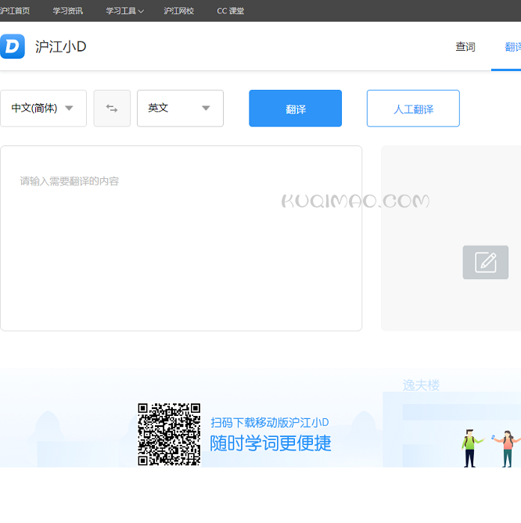Image resolution: width=521 pixels, height=523 pixels.
Task: Click the 扫码下载移动版沪江小D text
Action: [x=270, y=423]
